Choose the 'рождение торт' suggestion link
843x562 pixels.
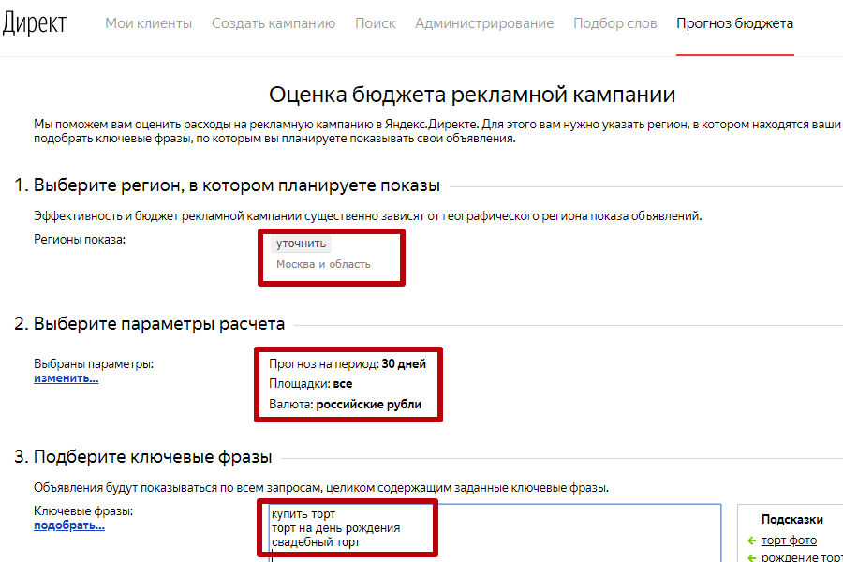[x=801, y=558]
